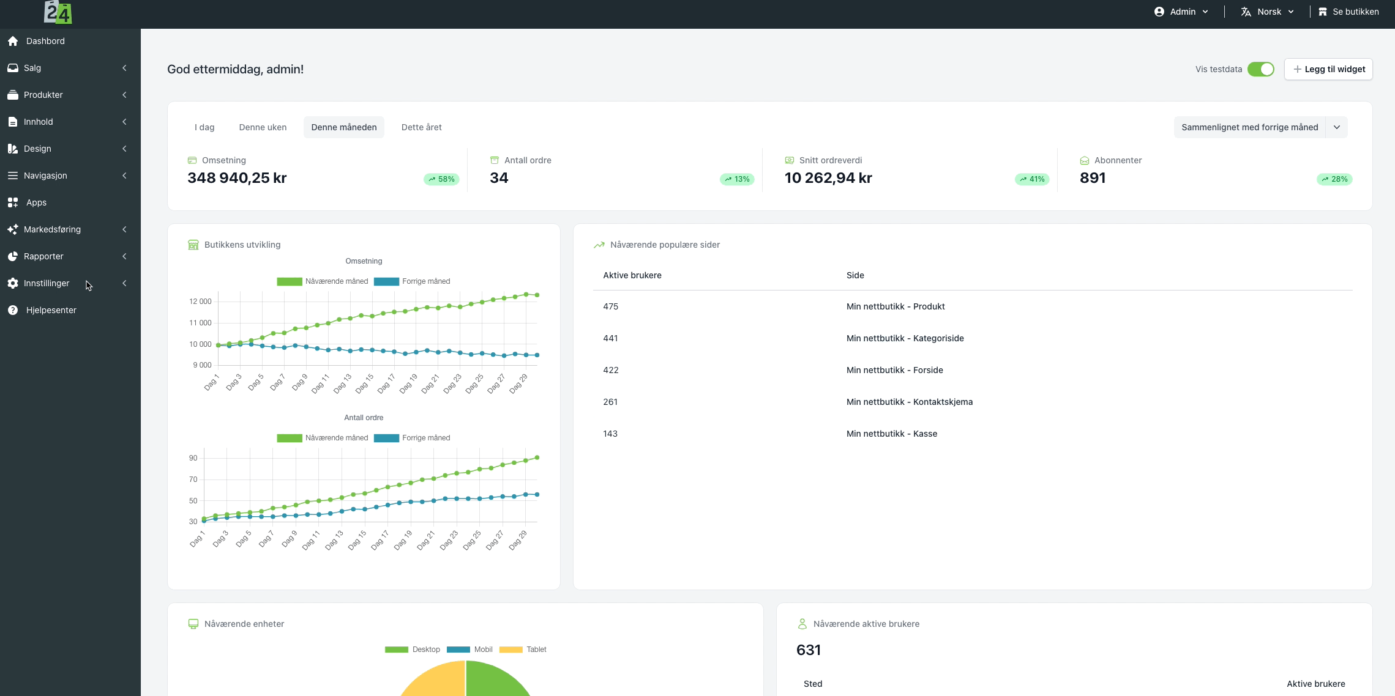The width and height of the screenshot is (1395, 696).
Task: Expand the Markedsføring menu chevron
Action: pos(124,229)
